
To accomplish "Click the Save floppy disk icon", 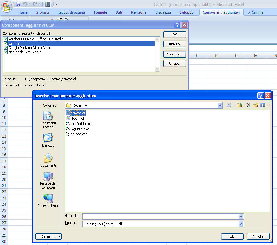I will [18, 4].
